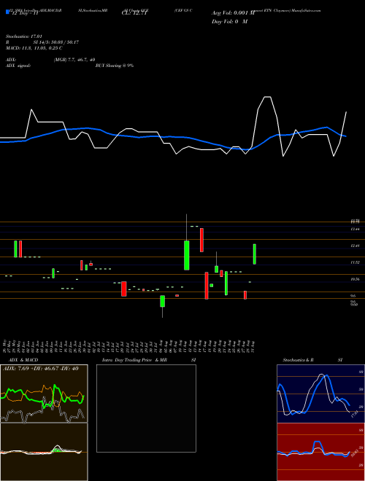Click the BUY Slowing @ 9% signal text

click(x=115, y=66)
